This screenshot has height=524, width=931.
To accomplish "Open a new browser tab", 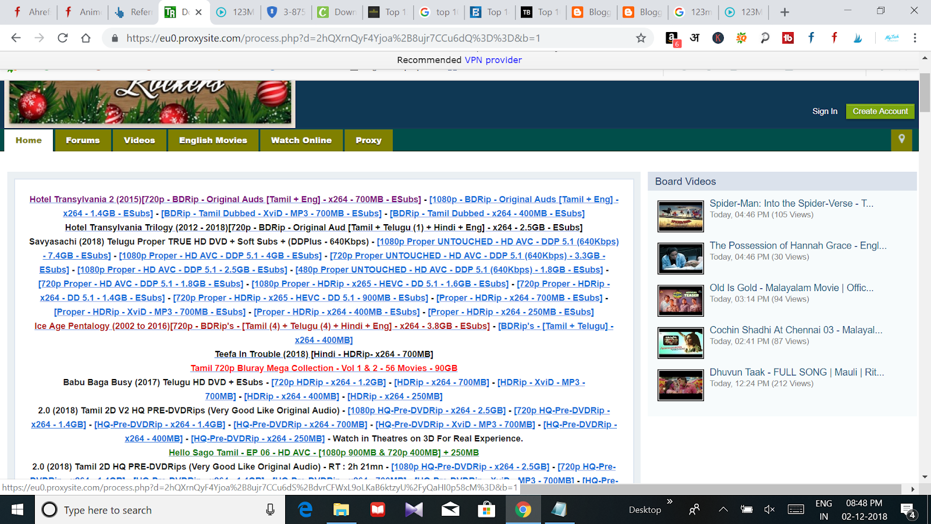I will coord(784,12).
